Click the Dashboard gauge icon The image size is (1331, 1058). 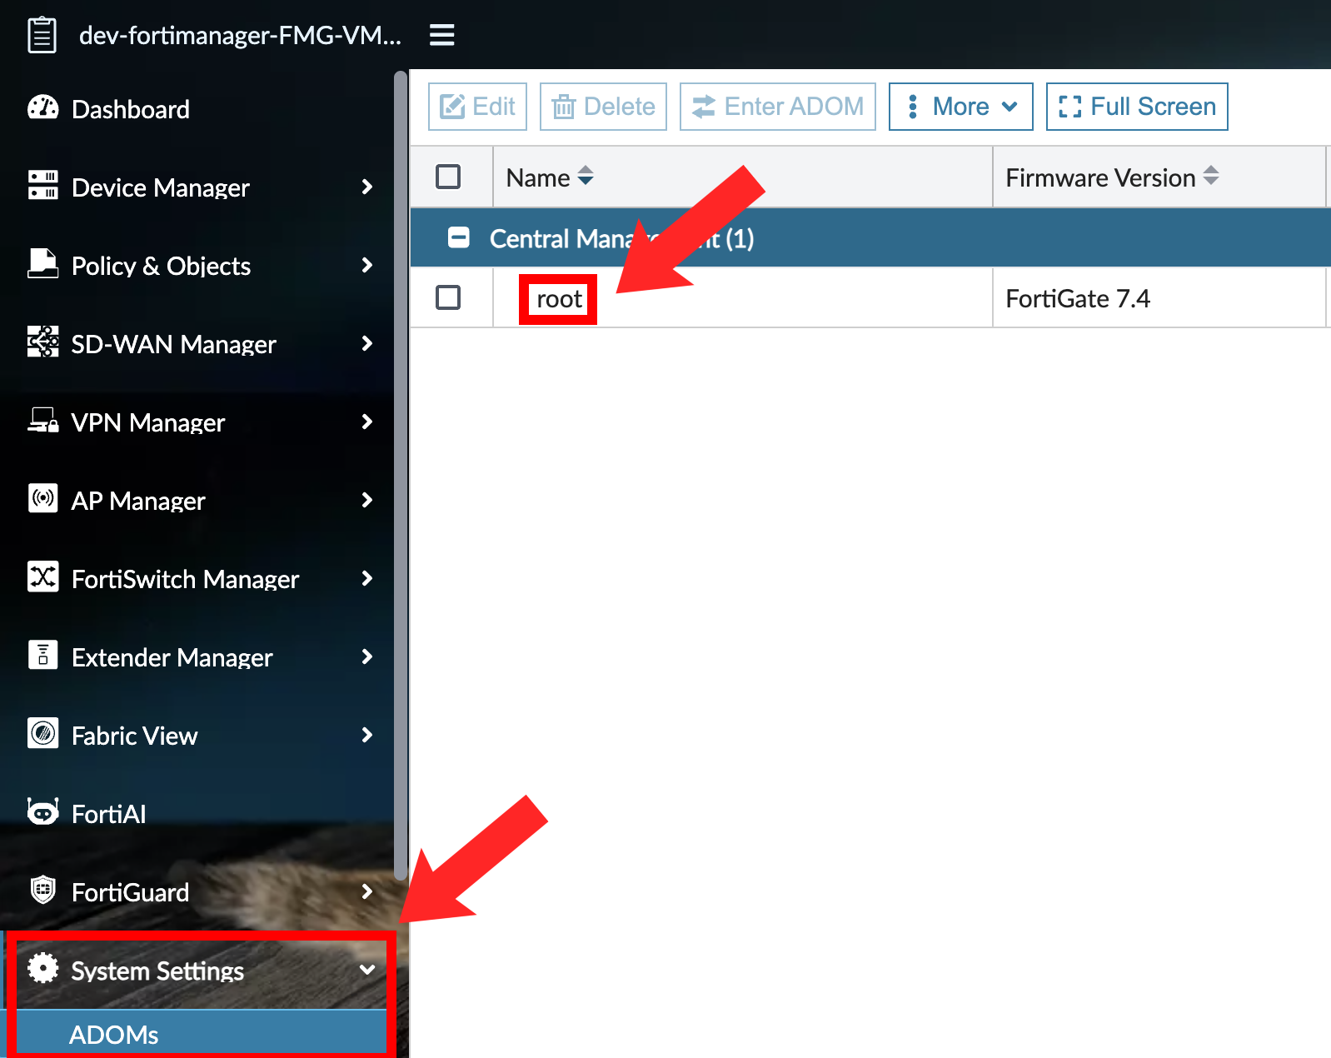(42, 108)
